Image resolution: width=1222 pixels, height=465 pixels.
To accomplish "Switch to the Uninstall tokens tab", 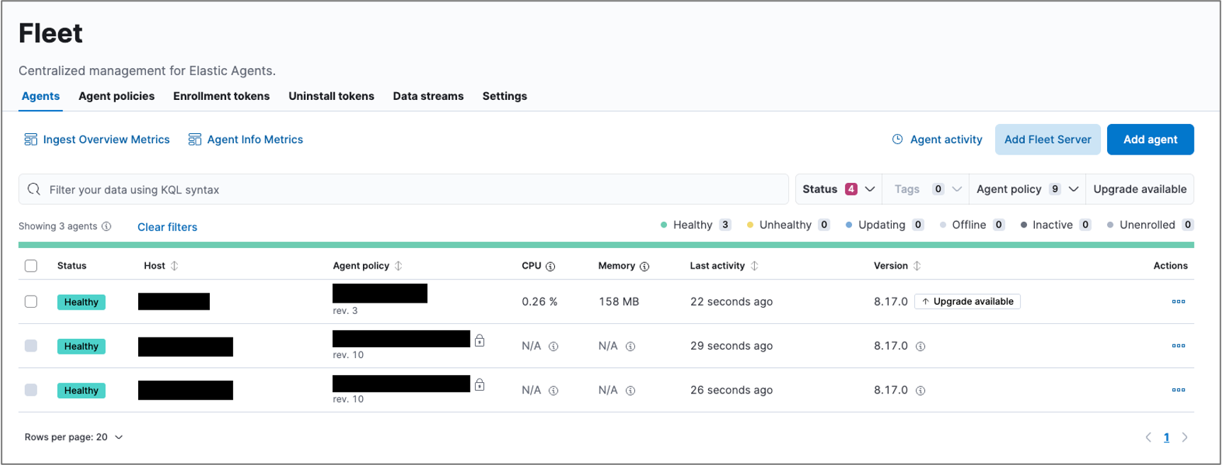I will pos(331,96).
